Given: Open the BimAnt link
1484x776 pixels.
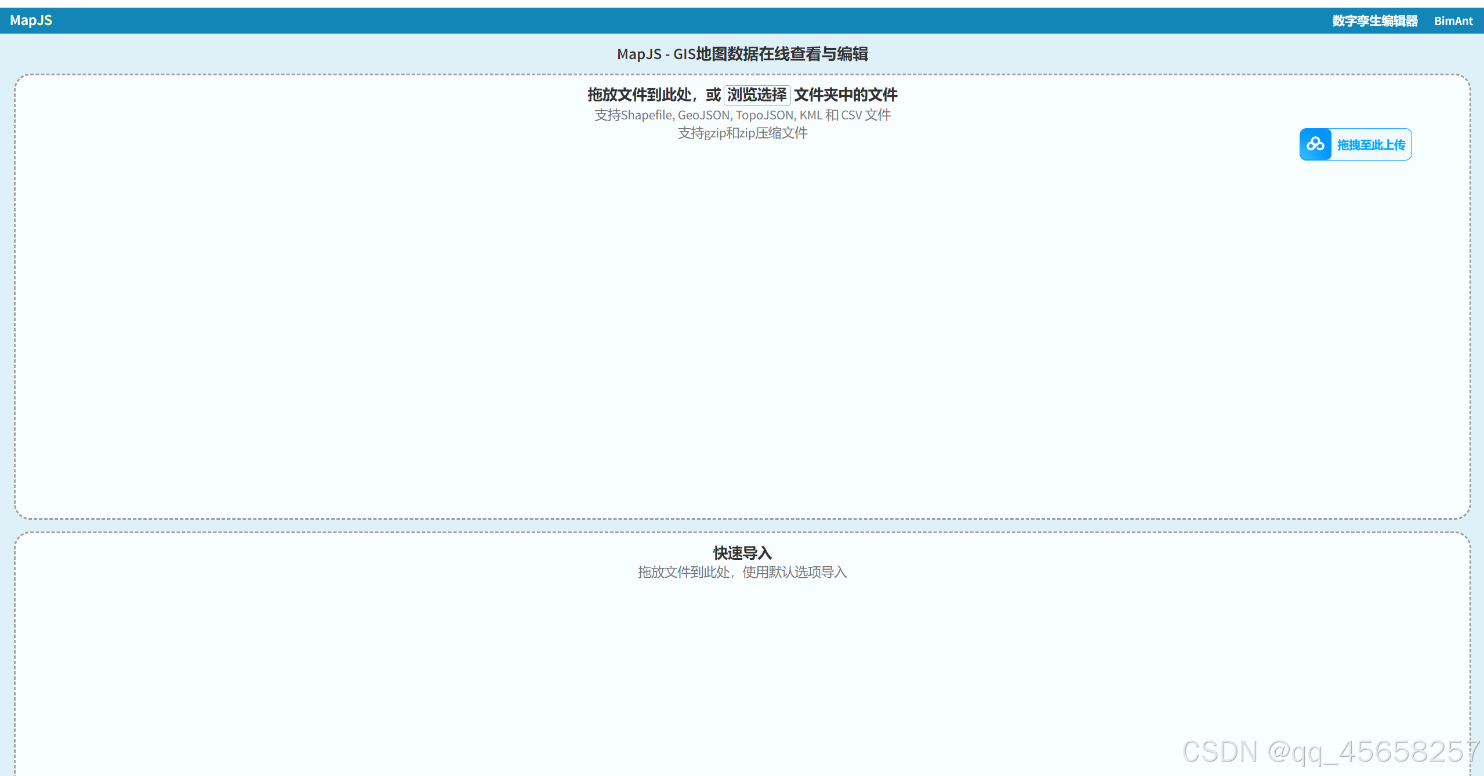Looking at the screenshot, I should pos(1453,21).
